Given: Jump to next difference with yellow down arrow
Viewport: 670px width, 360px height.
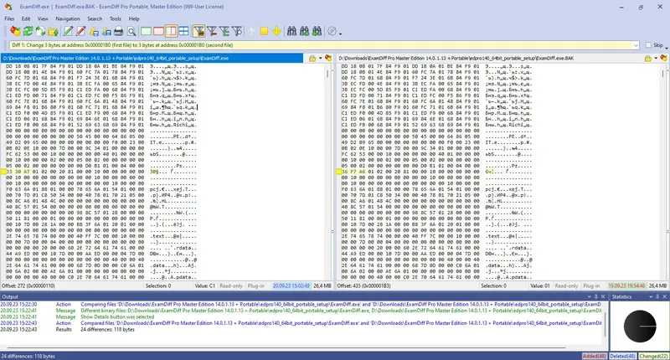Looking at the screenshot, I should (x=276, y=31).
